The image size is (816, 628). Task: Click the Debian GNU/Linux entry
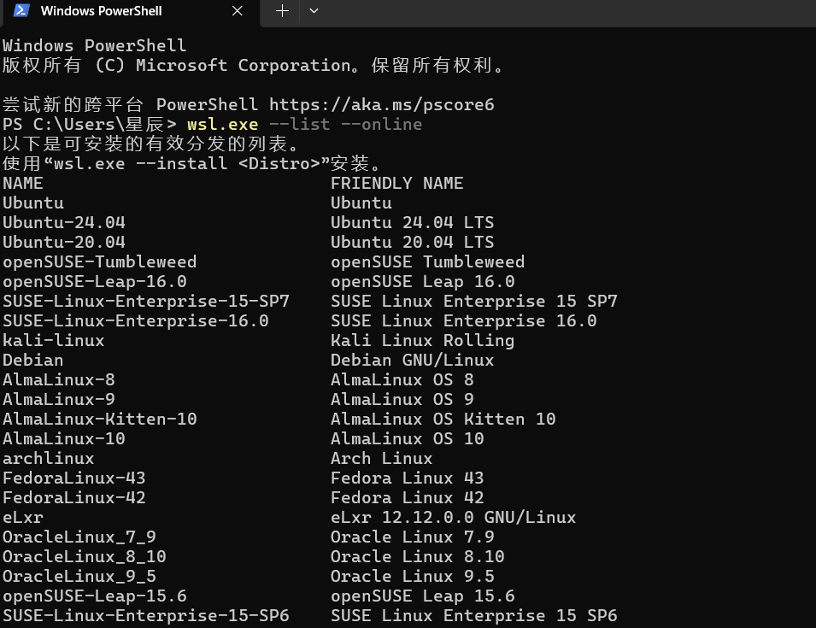[412, 359]
